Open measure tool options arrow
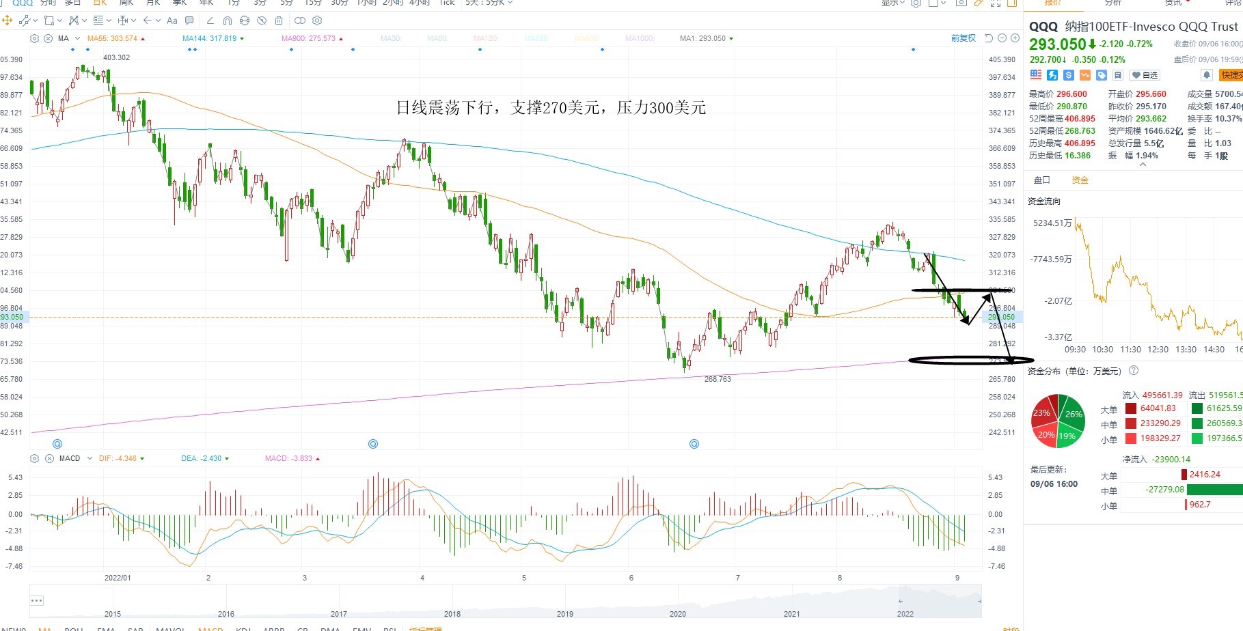This screenshot has height=631, width=1243. tap(134, 20)
